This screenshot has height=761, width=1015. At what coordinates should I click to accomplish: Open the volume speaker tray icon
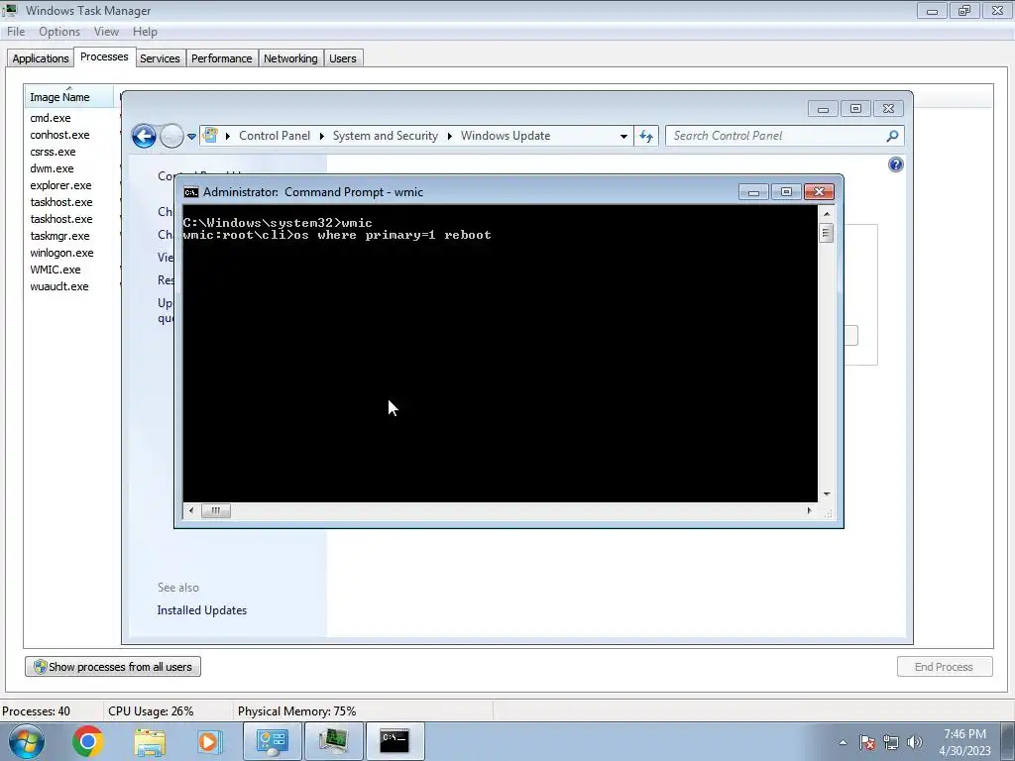click(x=915, y=742)
